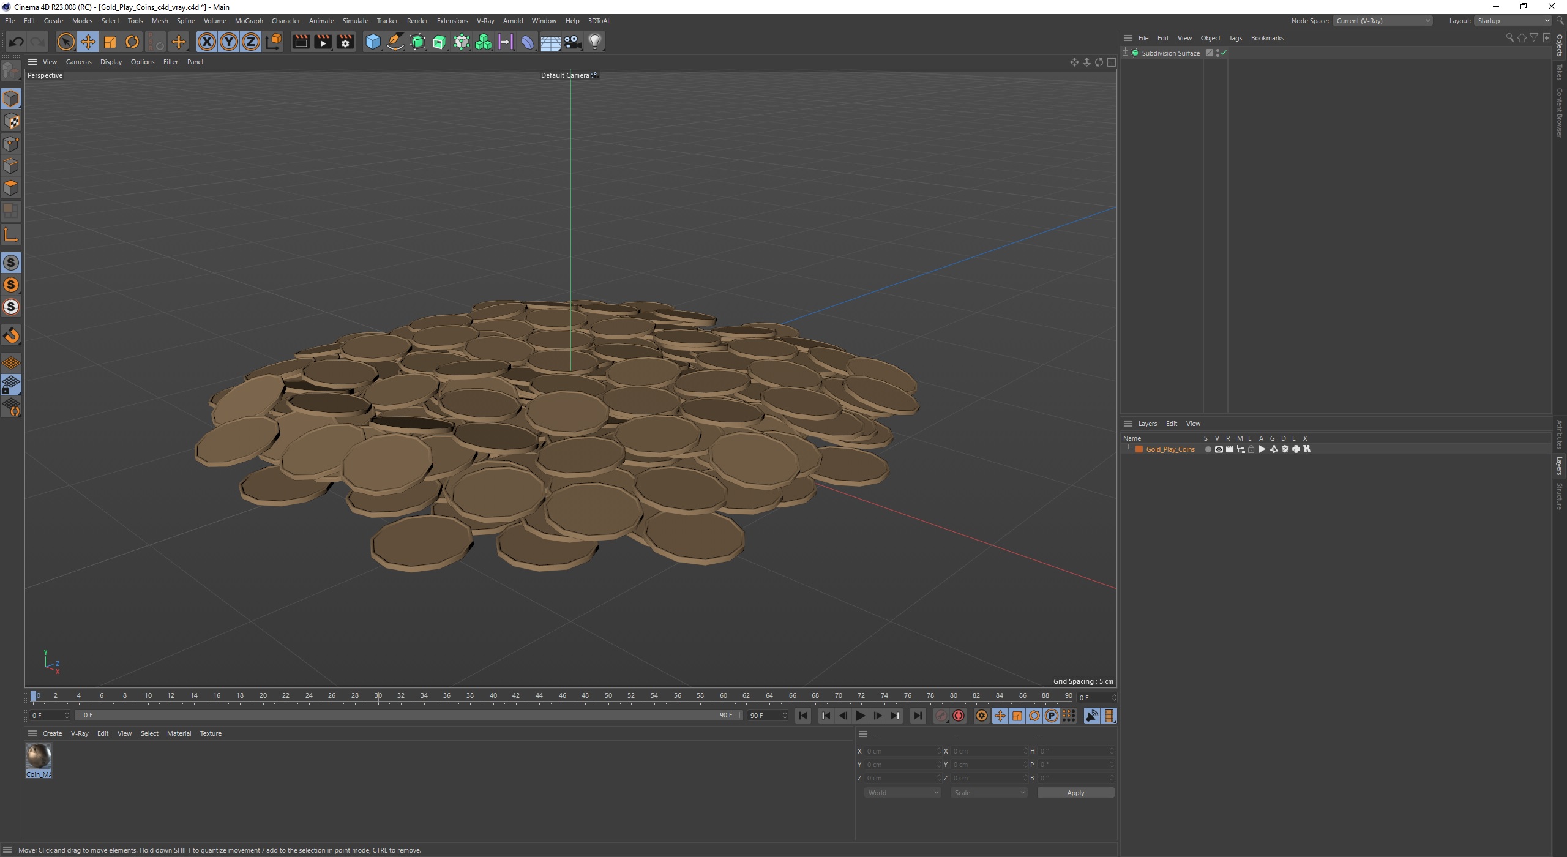
Task: Click the MoGraph Cloner icon
Action: pyautogui.click(x=462, y=42)
